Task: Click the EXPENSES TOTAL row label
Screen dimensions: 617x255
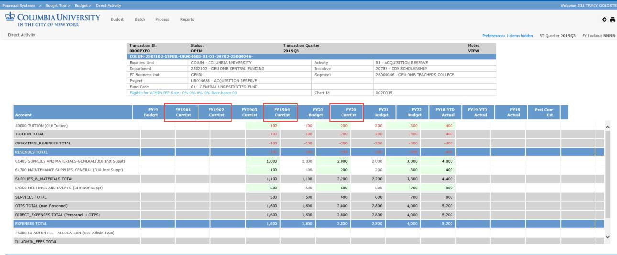Action: (x=31, y=223)
